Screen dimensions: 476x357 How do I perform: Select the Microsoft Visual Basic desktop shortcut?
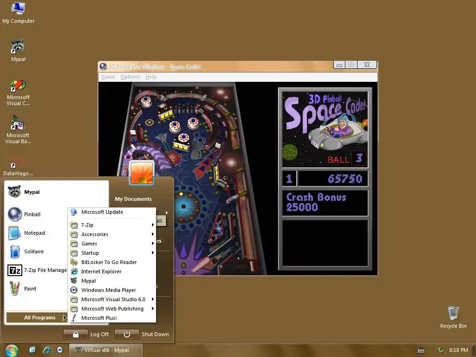click(x=18, y=130)
